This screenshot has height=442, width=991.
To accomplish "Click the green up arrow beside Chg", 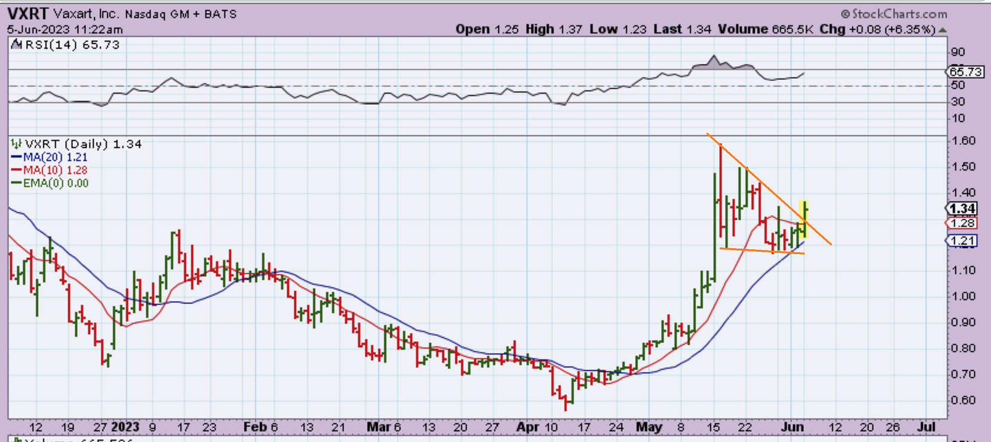I will click(943, 30).
